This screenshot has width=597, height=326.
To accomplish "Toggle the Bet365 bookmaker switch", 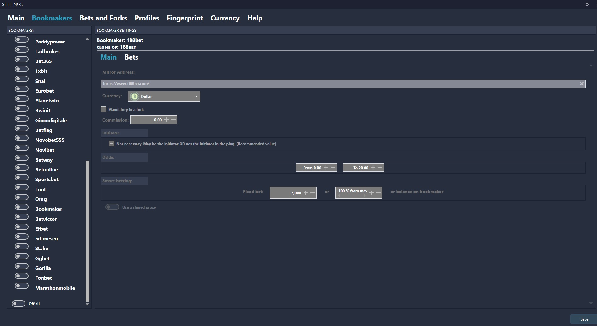I will point(22,59).
